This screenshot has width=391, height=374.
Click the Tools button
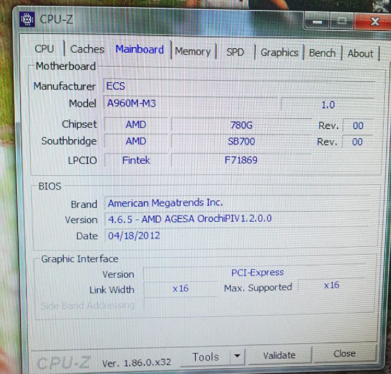coord(205,357)
